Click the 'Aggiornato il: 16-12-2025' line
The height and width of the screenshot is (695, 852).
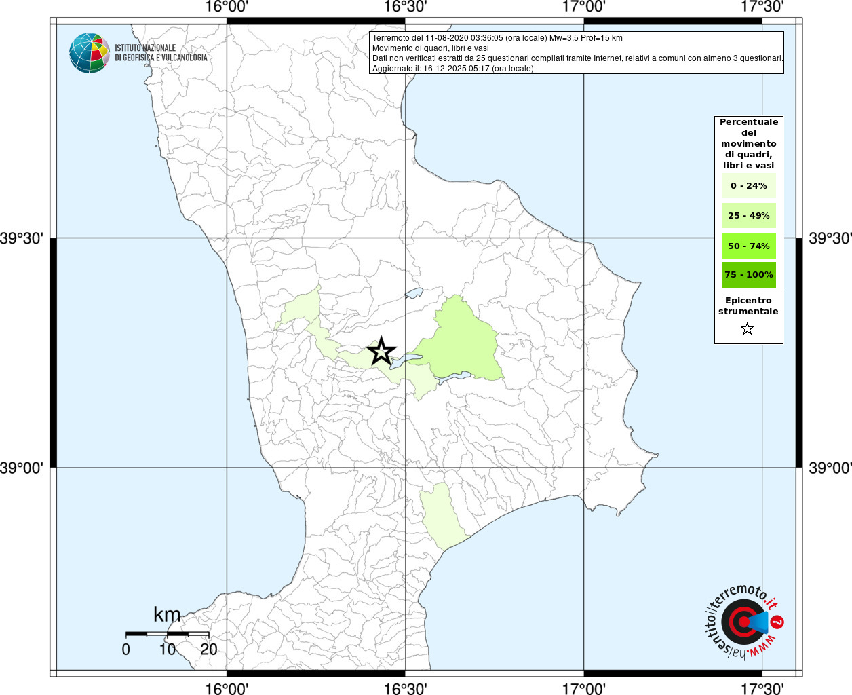453,69
